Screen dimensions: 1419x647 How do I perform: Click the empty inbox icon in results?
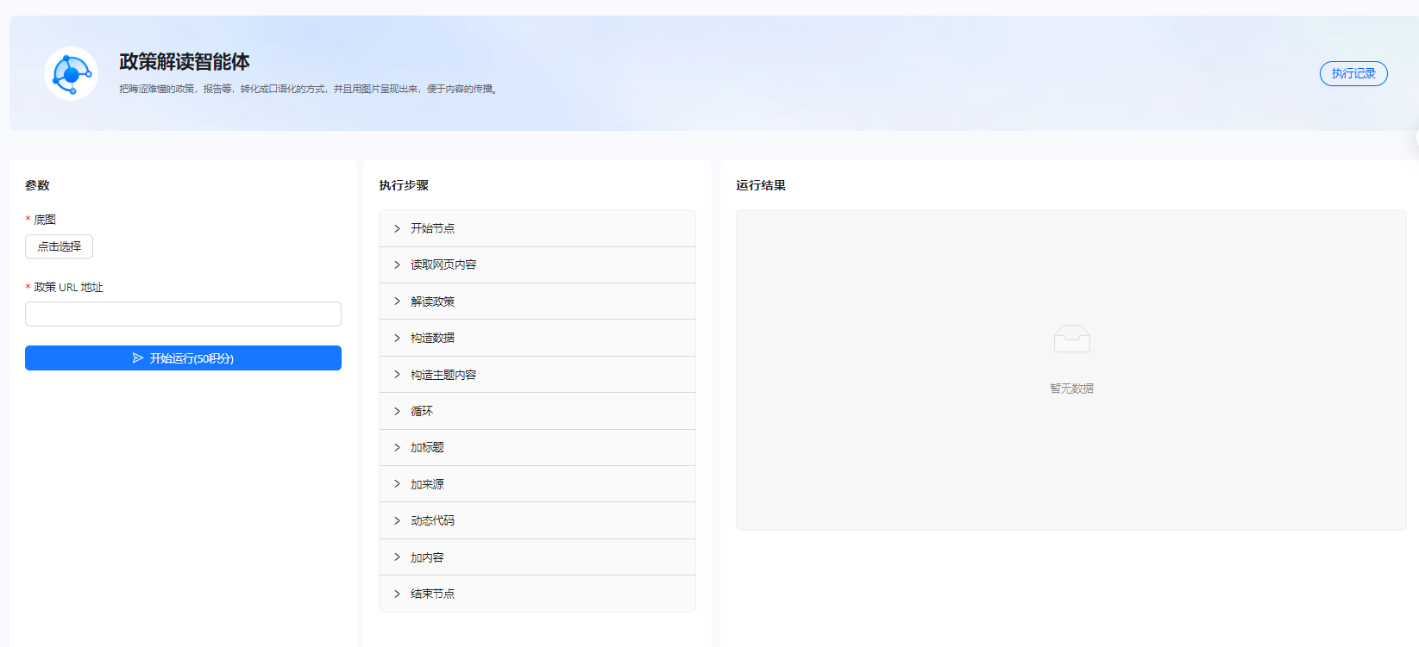click(1071, 339)
